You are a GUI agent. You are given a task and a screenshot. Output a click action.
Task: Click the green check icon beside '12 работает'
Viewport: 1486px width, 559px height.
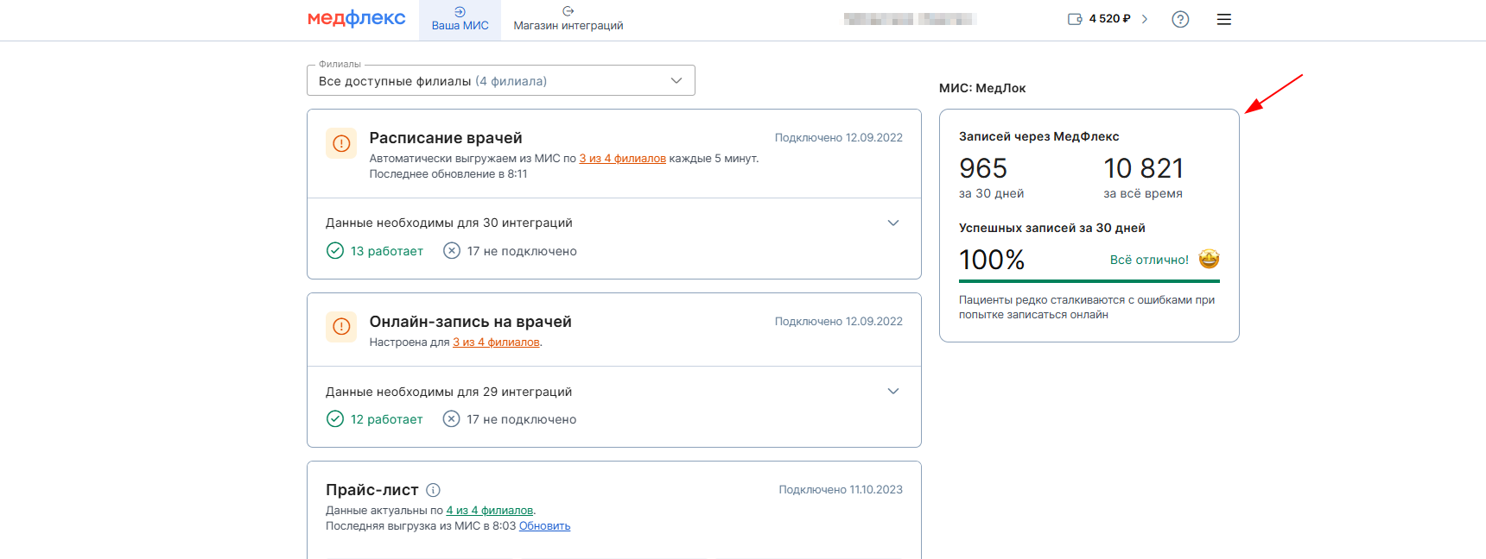335,419
